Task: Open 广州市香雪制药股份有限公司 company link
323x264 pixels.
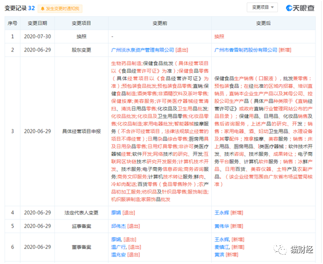Action: click(246, 50)
